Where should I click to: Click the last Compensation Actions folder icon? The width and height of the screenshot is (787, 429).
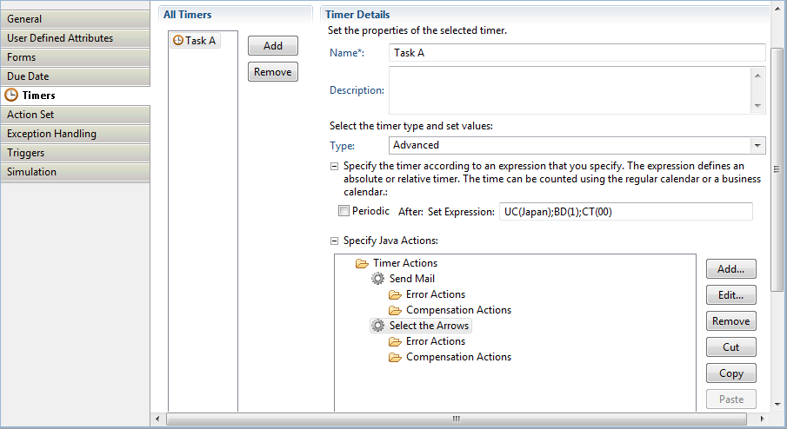tap(395, 357)
